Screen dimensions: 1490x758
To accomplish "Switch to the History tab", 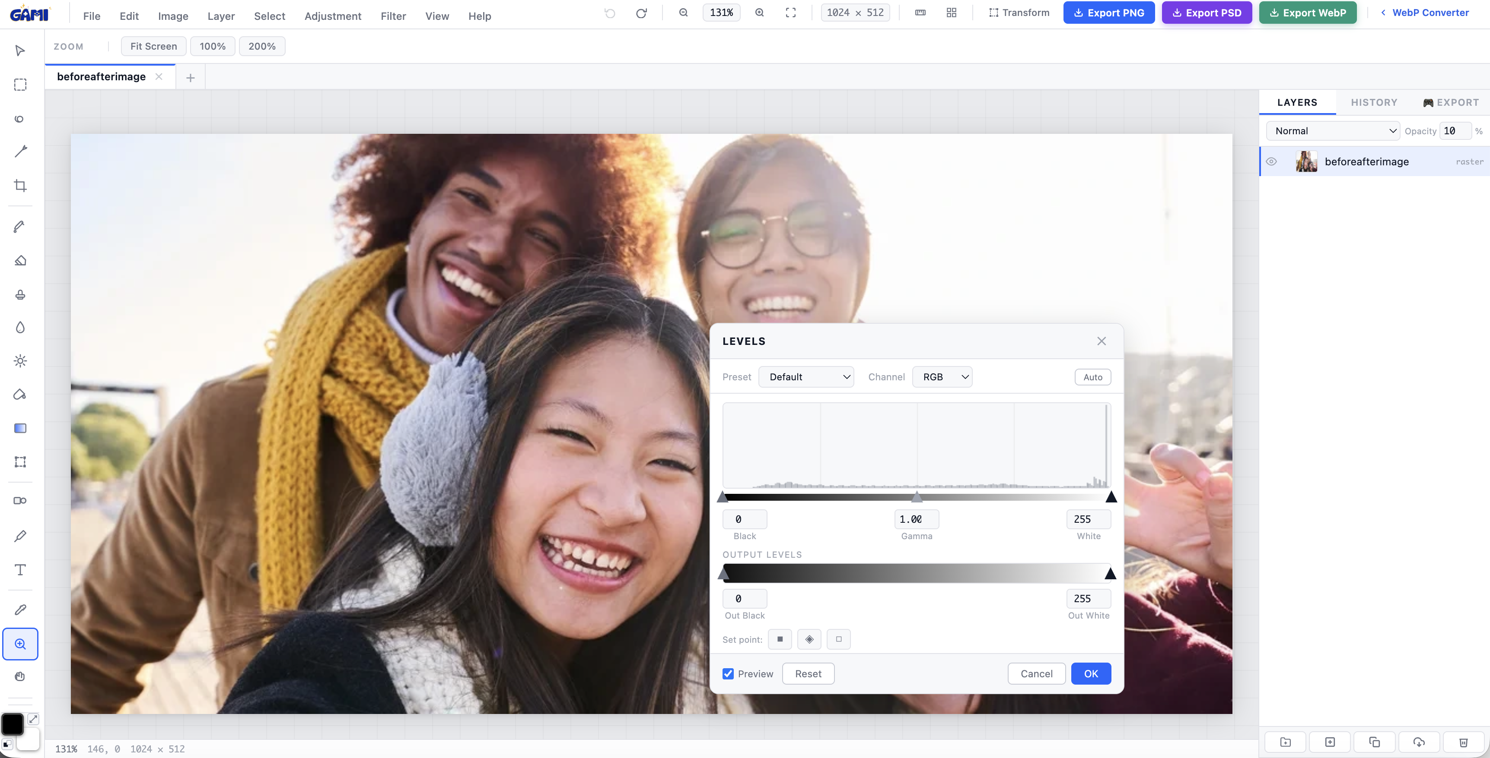I will [x=1374, y=102].
